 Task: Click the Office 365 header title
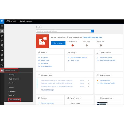pyautogui.click(x=11, y=21)
